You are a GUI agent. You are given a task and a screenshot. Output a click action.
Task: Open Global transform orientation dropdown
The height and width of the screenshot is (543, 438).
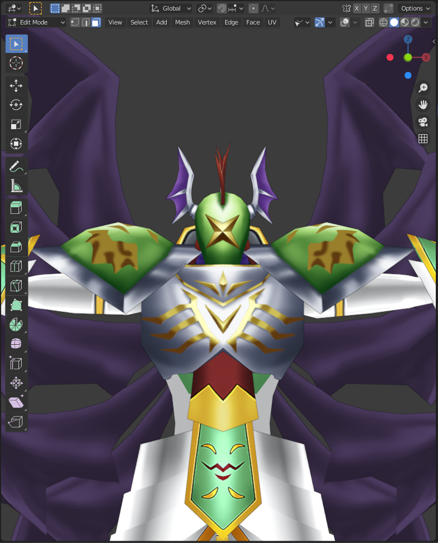click(x=171, y=8)
